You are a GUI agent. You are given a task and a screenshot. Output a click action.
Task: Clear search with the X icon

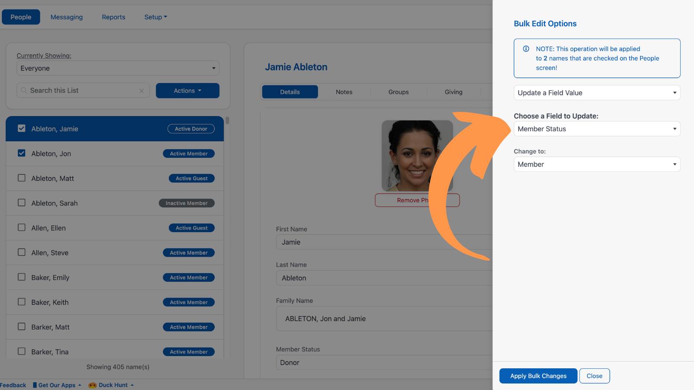(141, 91)
